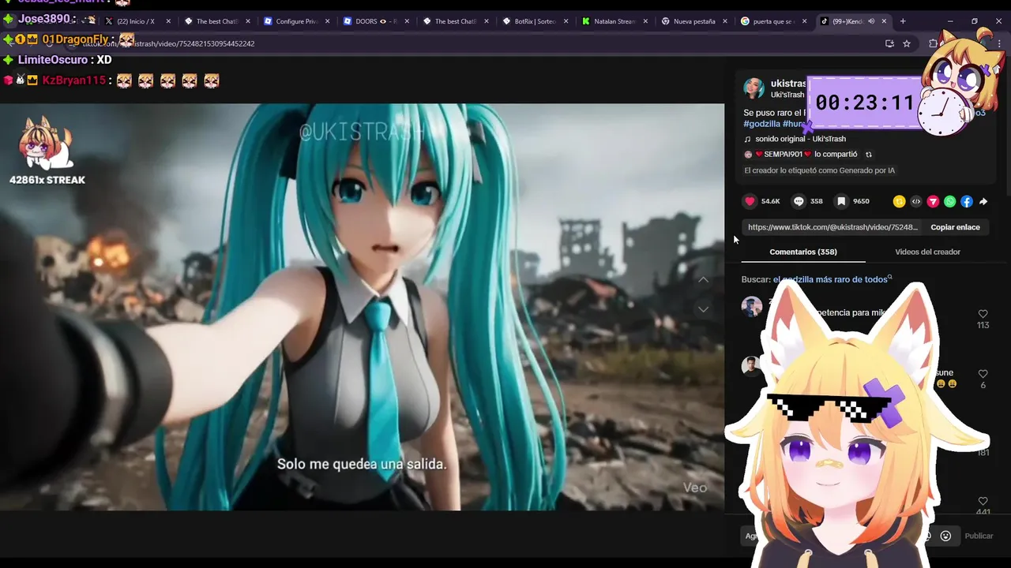Click 'El creador lo etiquetó como Generado por IA'

coord(819,170)
